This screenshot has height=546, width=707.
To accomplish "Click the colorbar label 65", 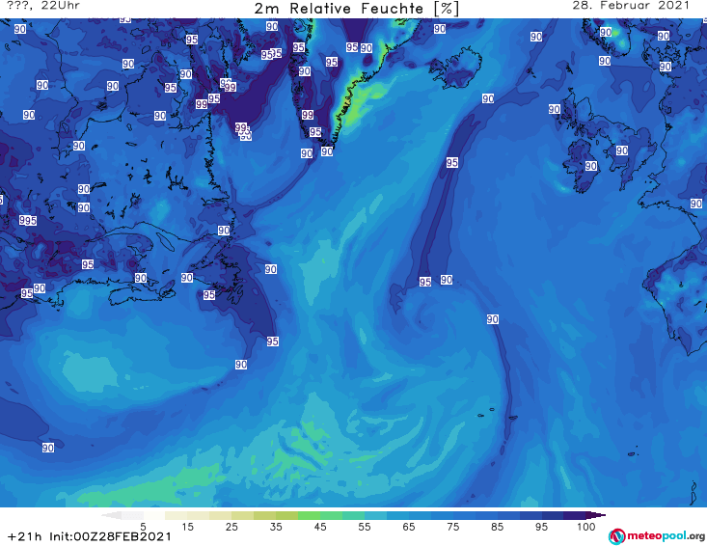I will [x=408, y=527].
